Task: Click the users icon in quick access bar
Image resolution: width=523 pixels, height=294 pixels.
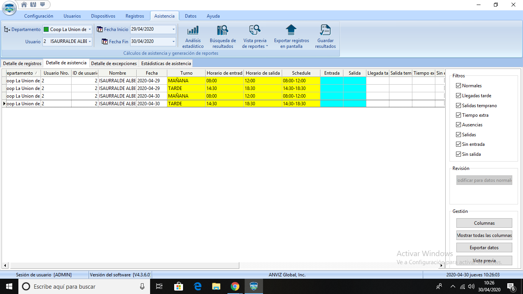Action: coord(33,5)
